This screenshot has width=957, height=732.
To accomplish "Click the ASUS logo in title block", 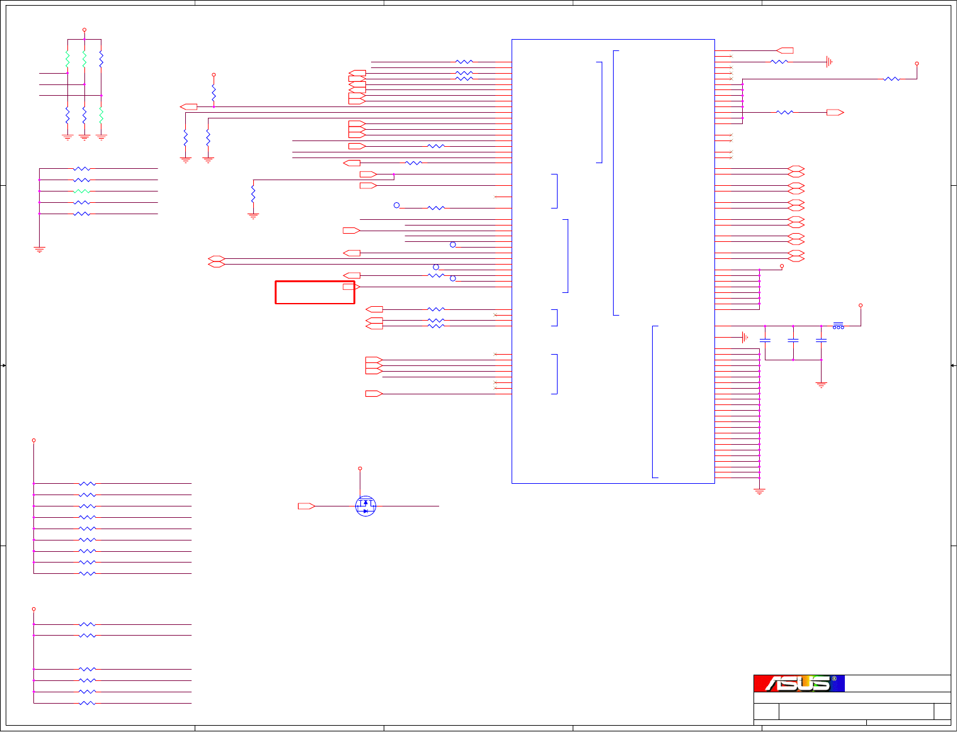I will coord(799,683).
